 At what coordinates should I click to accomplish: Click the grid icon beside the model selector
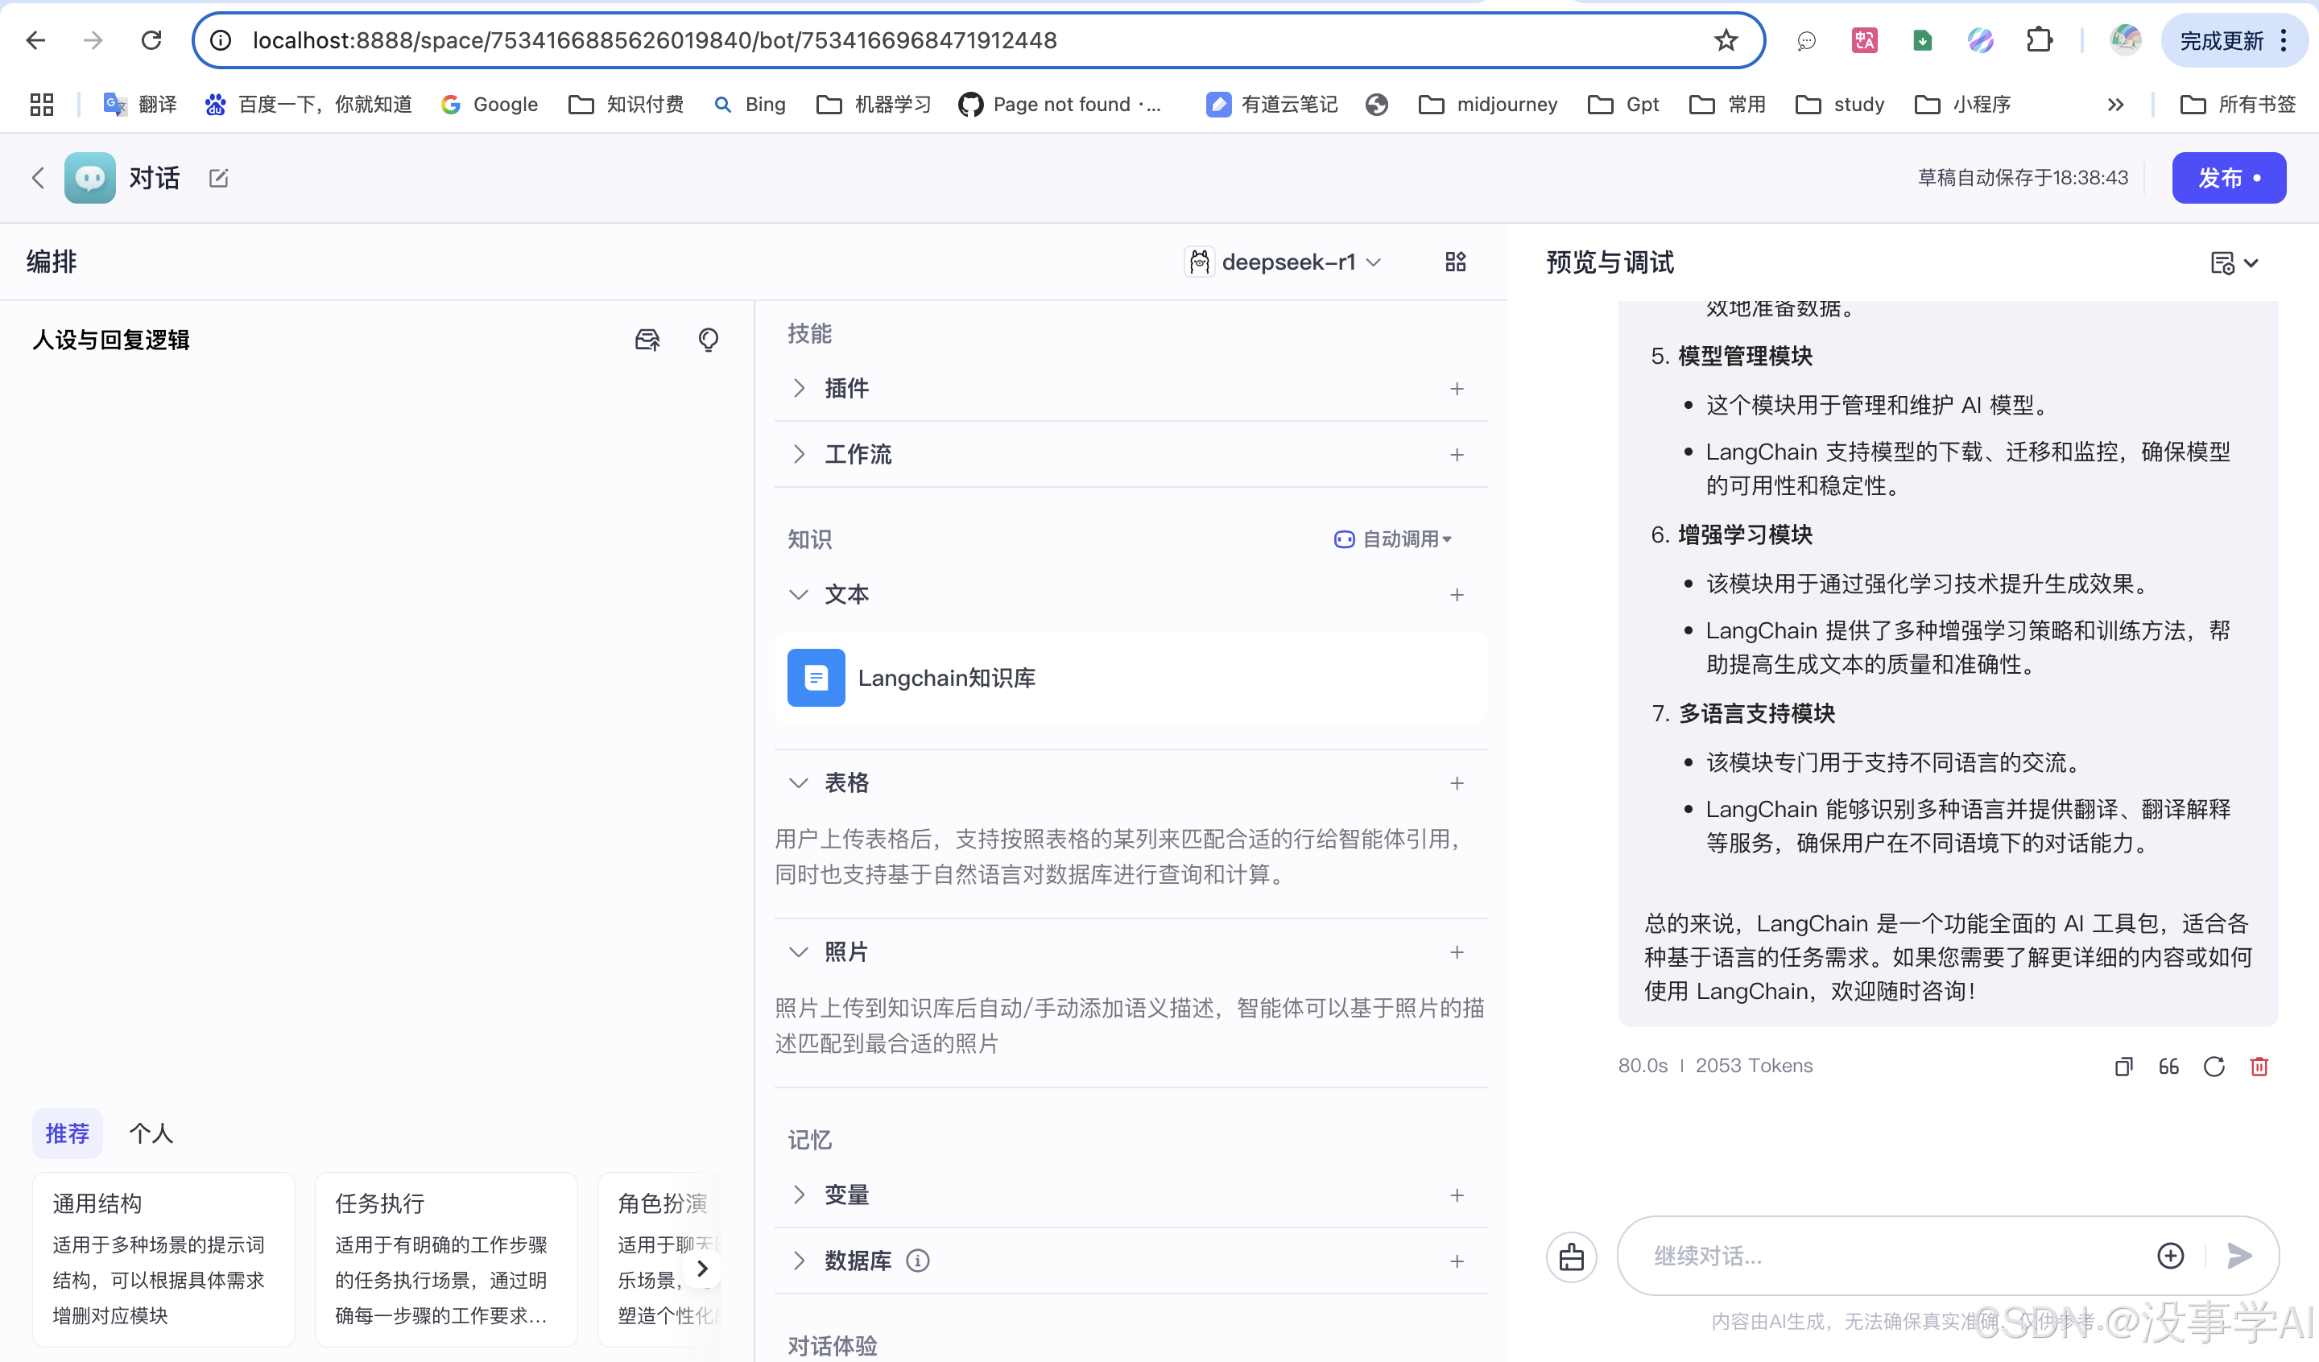pos(1455,262)
